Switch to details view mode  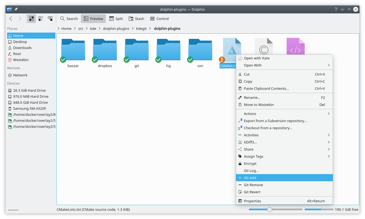click(50, 18)
